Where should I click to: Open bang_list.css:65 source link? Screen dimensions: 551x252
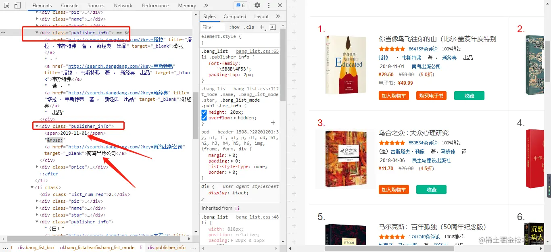pos(257,52)
